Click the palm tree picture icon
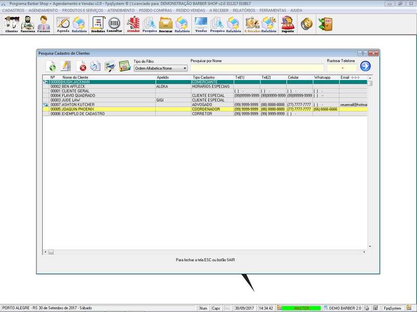The width and height of the screenshot is (417, 312). [110, 66]
